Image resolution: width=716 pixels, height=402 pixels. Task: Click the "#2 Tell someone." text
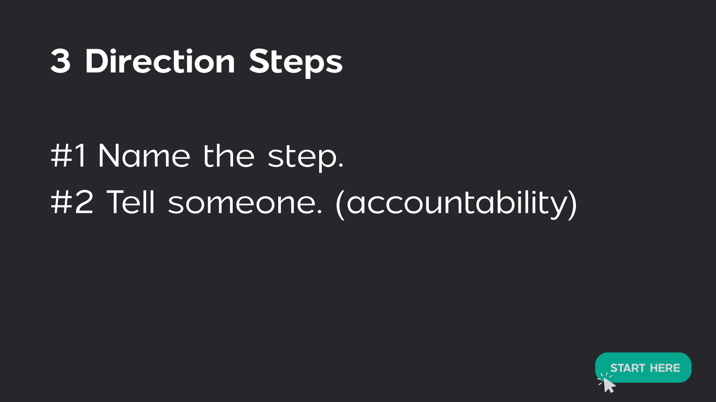[186, 202]
